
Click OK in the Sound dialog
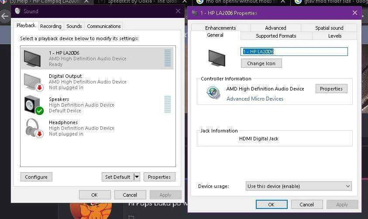pyautogui.click(x=95, y=195)
